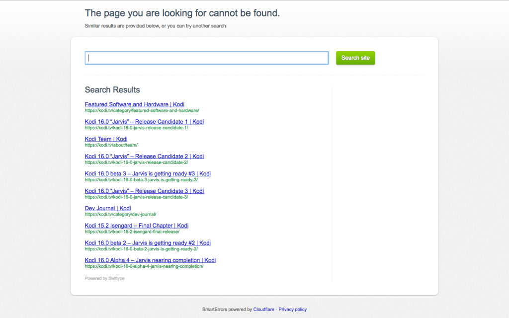Screen dimensions: 509x318
Task: Open Kodi 16.0 Jarvis Release Candidate 1 title link
Action: point(144,122)
